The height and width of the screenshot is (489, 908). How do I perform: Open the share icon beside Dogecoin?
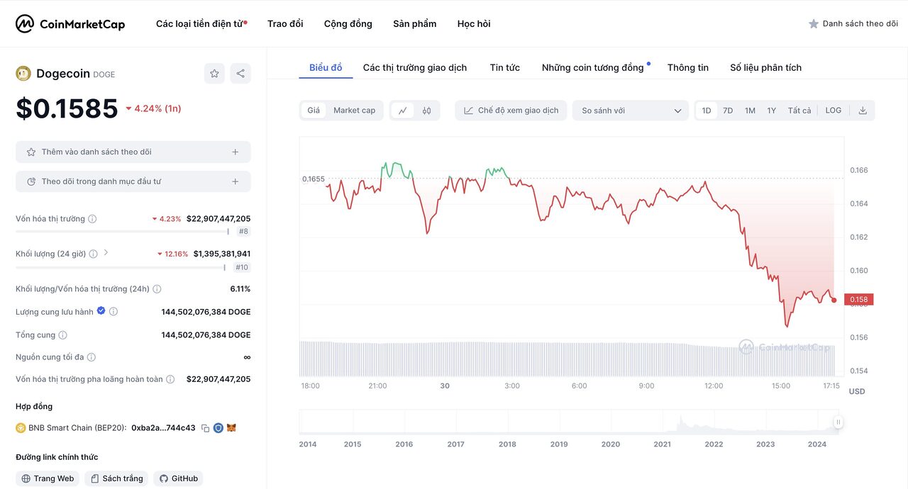coord(240,74)
